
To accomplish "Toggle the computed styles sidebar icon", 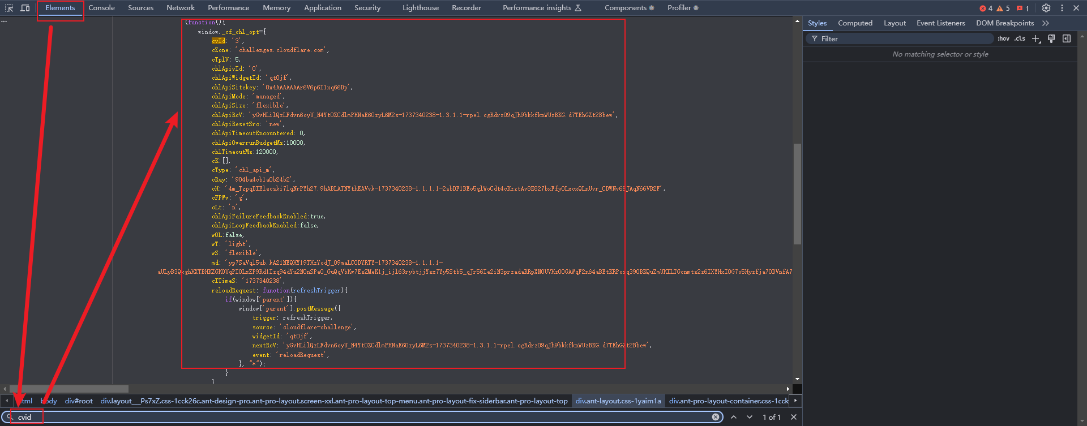I will [x=1067, y=38].
